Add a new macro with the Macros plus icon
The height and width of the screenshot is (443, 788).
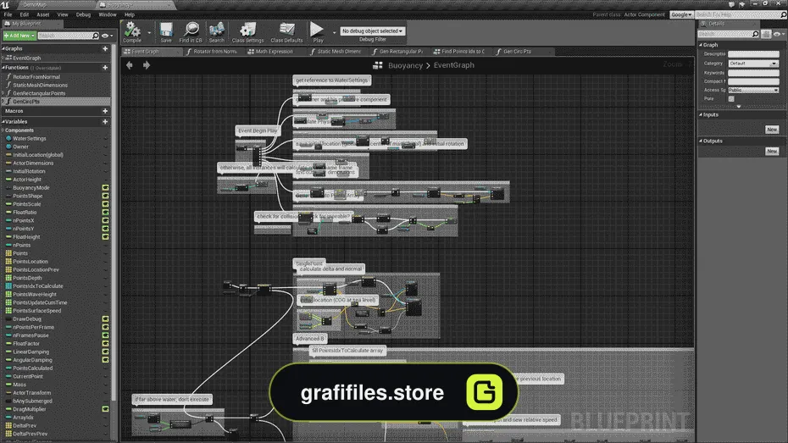click(x=105, y=111)
